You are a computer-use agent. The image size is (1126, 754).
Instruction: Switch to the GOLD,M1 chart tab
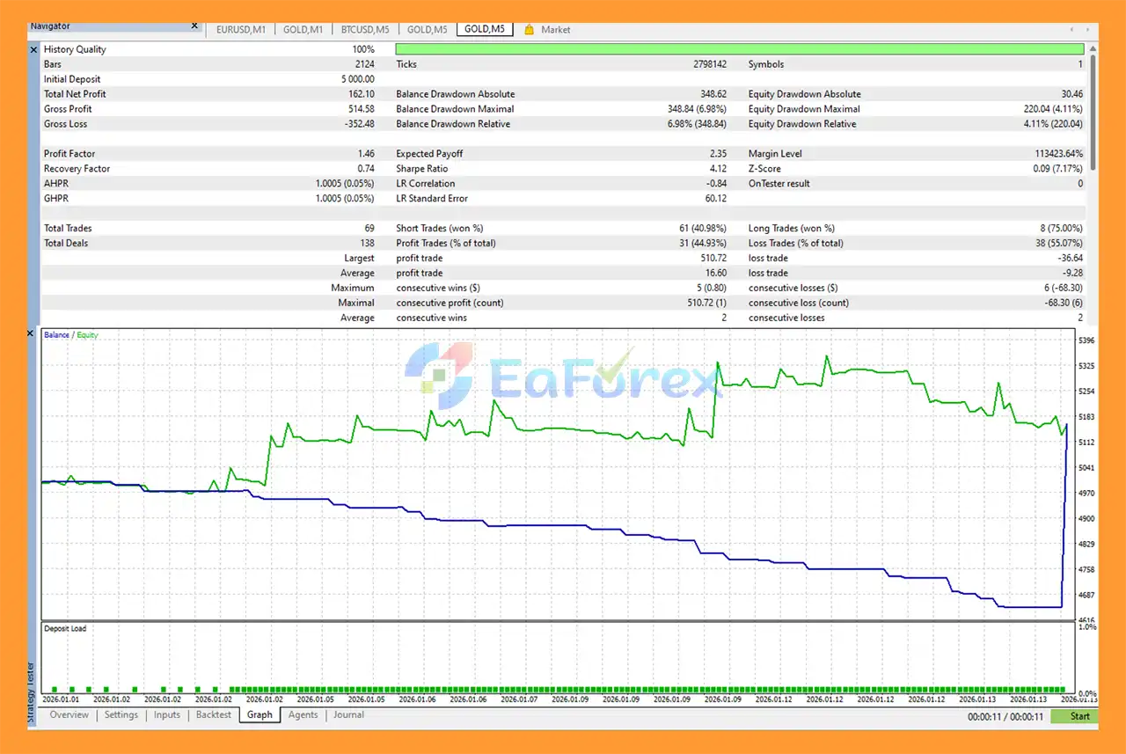click(303, 29)
